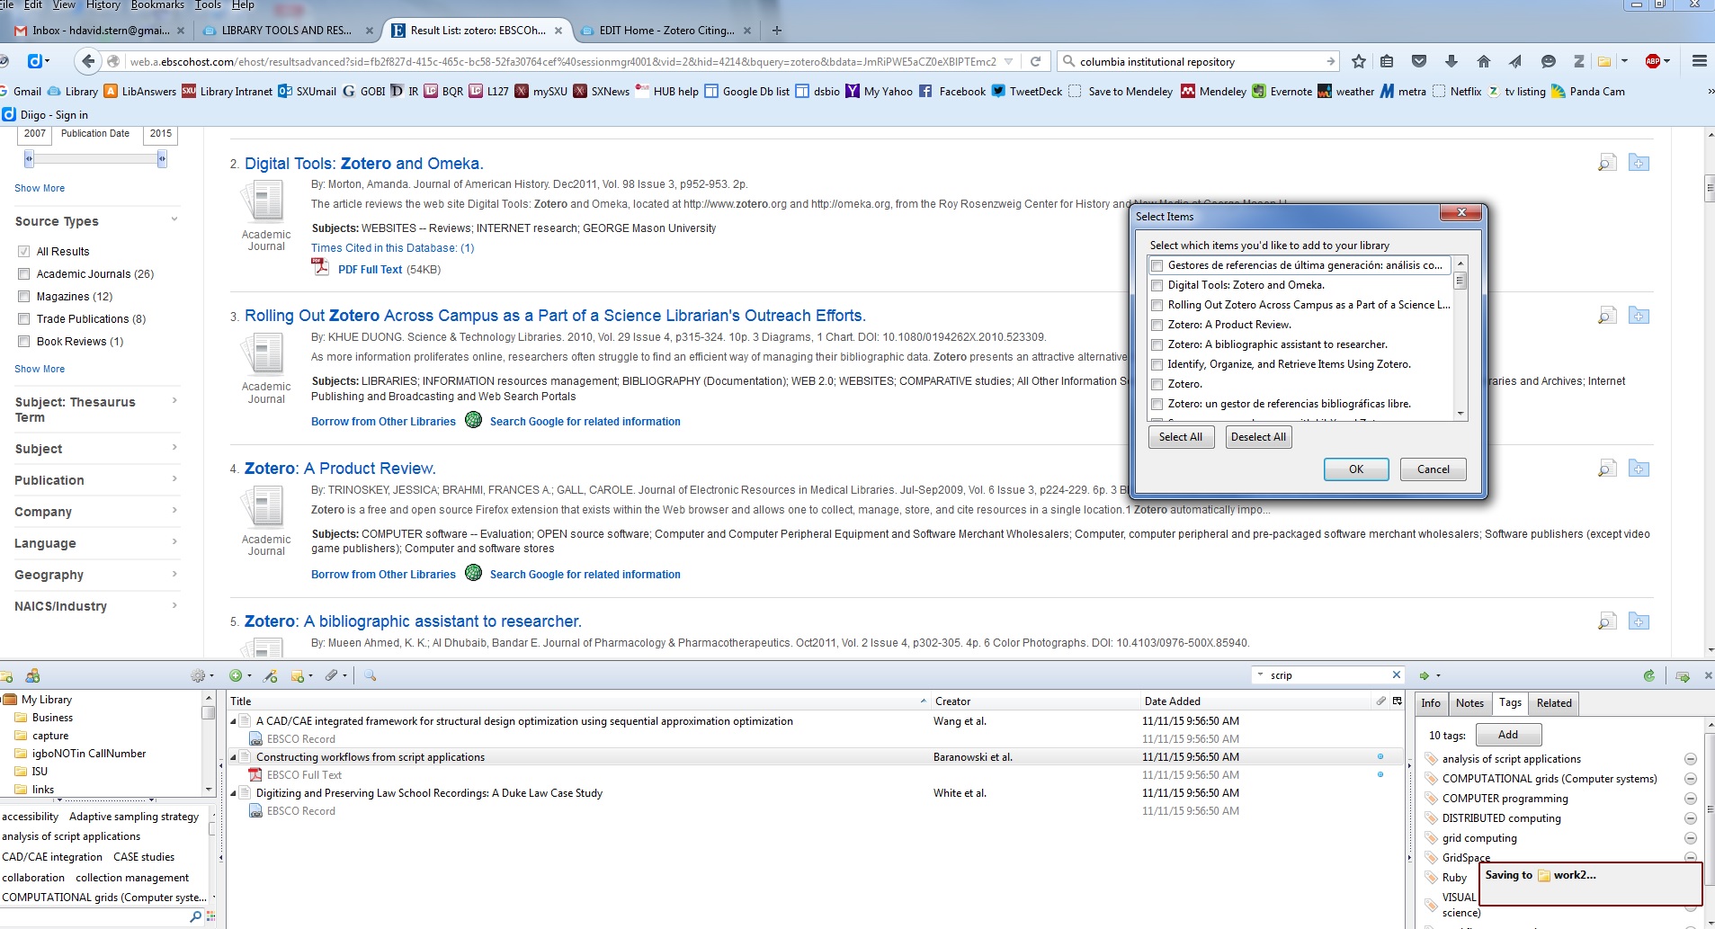Collapse 'Digitizing and Preserving Law School' item
This screenshot has height=929, width=1715.
(234, 793)
